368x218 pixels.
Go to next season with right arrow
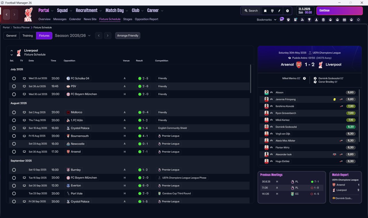click(x=108, y=36)
